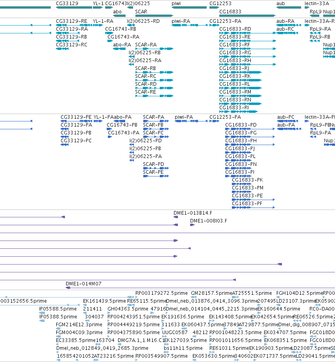This screenshot has width=335, height=362.
Task: Click transcript CG33129-RB
Action: [67, 41]
